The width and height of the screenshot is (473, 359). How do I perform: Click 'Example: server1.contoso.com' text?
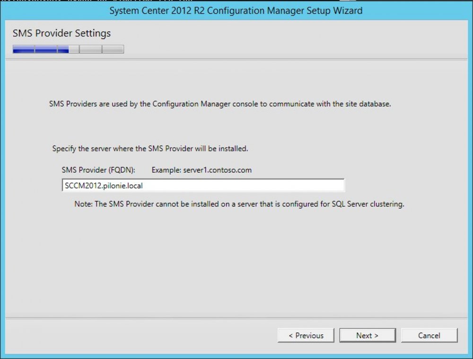201,170
